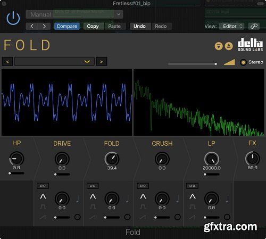The image size is (266, 239).
Task: Click the blue waveform display
Action: (67, 102)
